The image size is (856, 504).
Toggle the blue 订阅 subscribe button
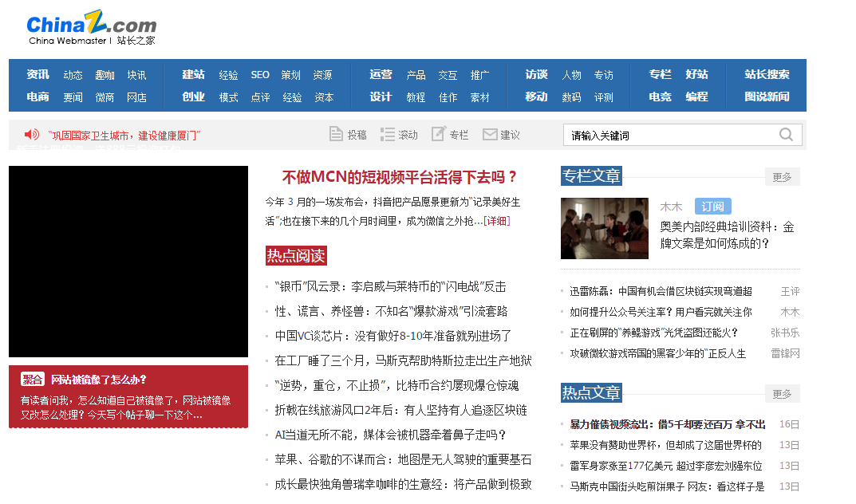tap(712, 206)
